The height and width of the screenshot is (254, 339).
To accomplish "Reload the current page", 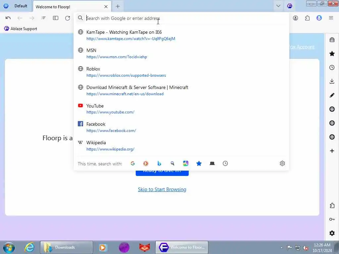I will point(68,18).
